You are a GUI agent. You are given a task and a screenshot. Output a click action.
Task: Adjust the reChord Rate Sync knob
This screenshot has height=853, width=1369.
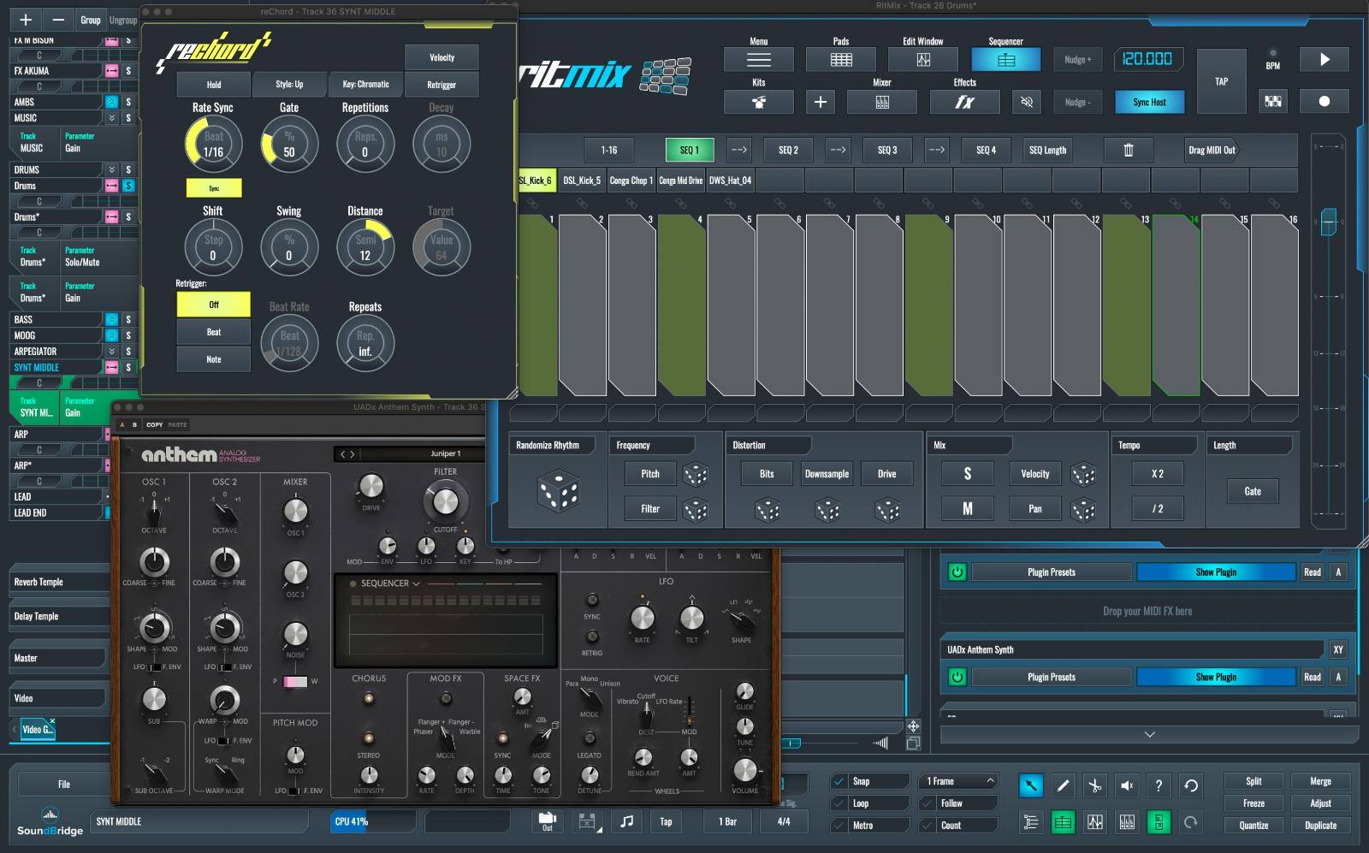213,144
